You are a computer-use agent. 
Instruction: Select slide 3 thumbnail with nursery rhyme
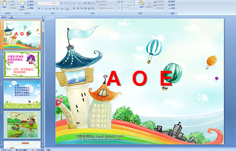(22, 95)
